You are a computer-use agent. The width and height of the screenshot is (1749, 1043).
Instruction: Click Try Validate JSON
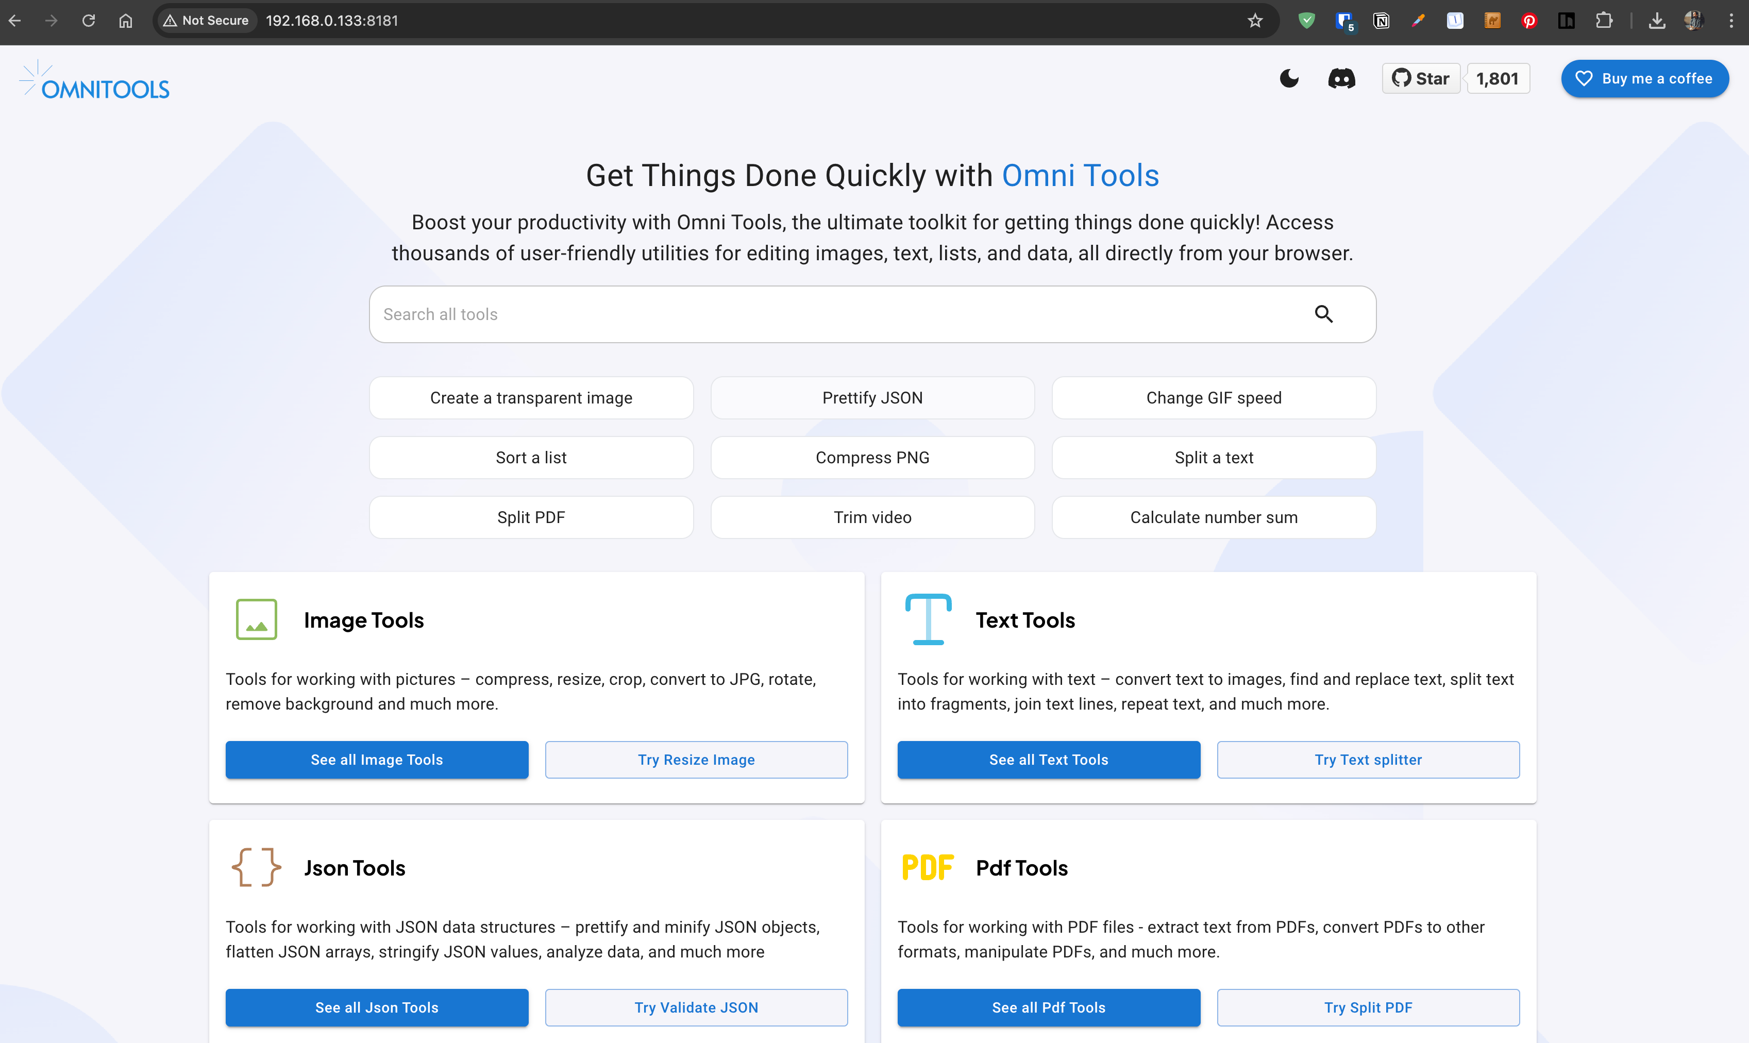pyautogui.click(x=696, y=1007)
